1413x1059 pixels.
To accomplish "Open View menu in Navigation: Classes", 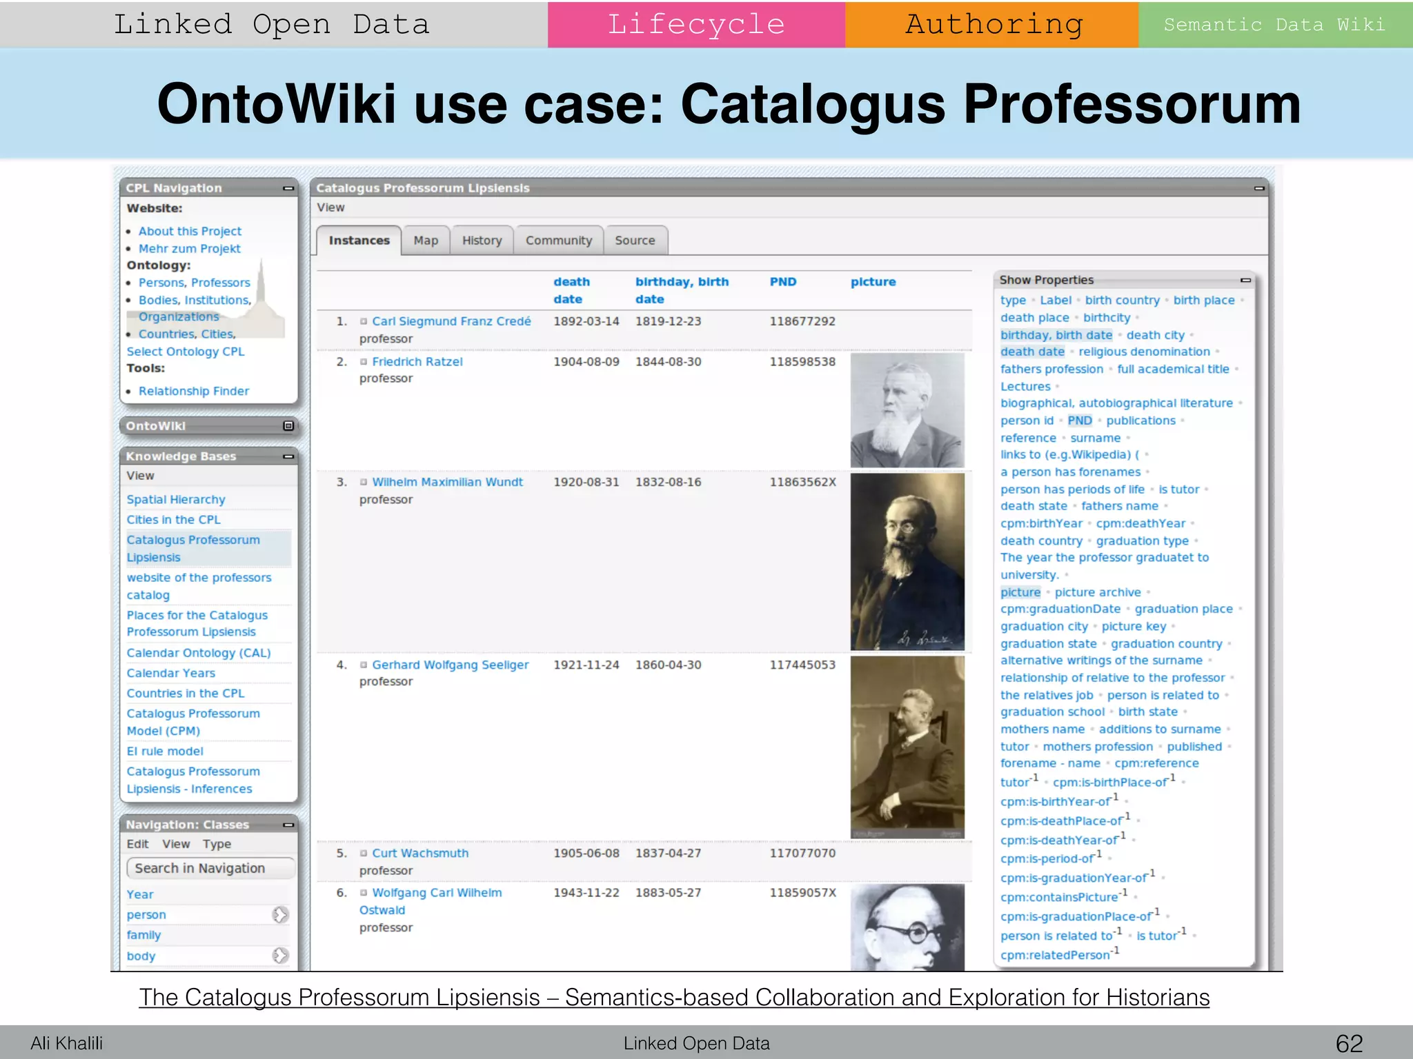I will (x=176, y=844).
